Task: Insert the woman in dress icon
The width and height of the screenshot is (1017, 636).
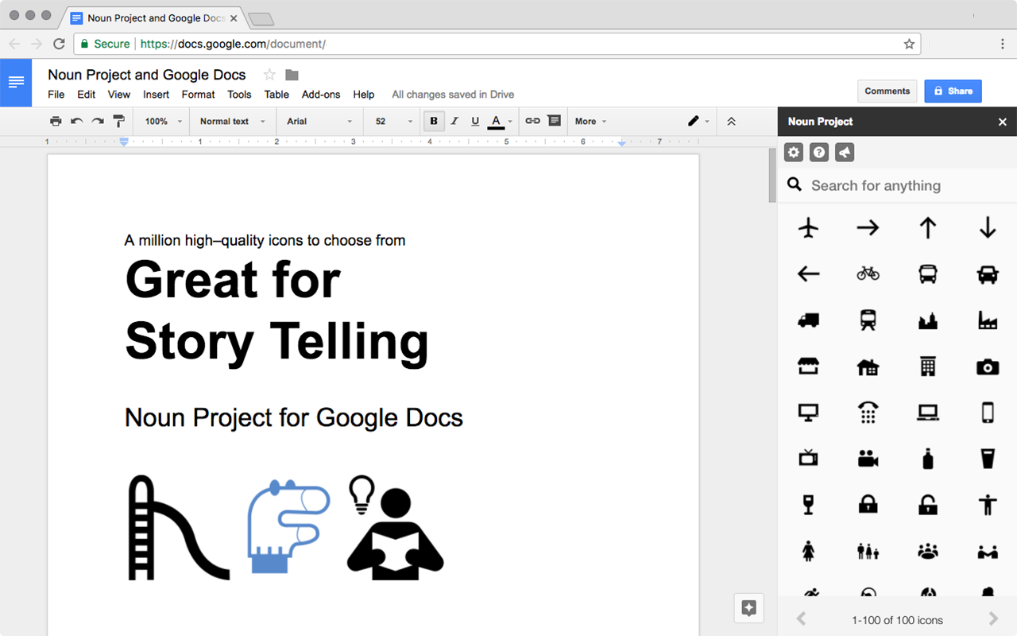Action: 808,550
